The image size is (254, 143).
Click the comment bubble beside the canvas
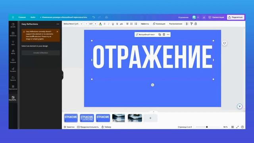(225, 43)
